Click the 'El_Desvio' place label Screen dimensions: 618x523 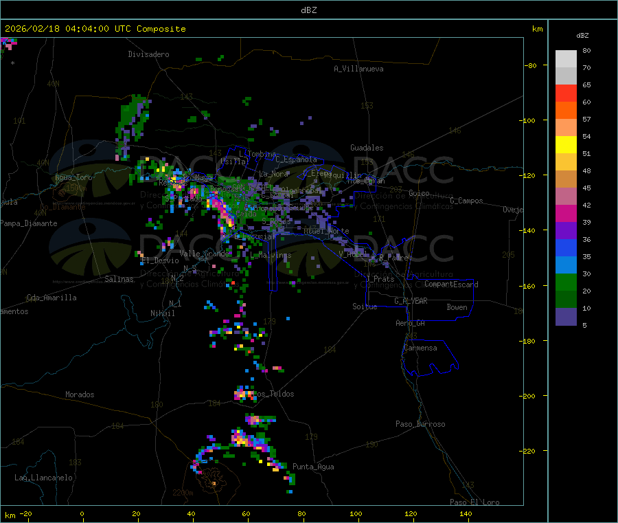(x=160, y=260)
